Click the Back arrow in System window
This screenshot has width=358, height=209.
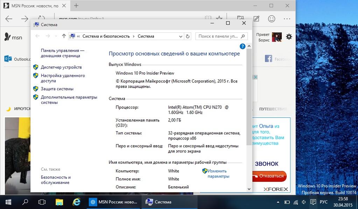click(x=38, y=36)
